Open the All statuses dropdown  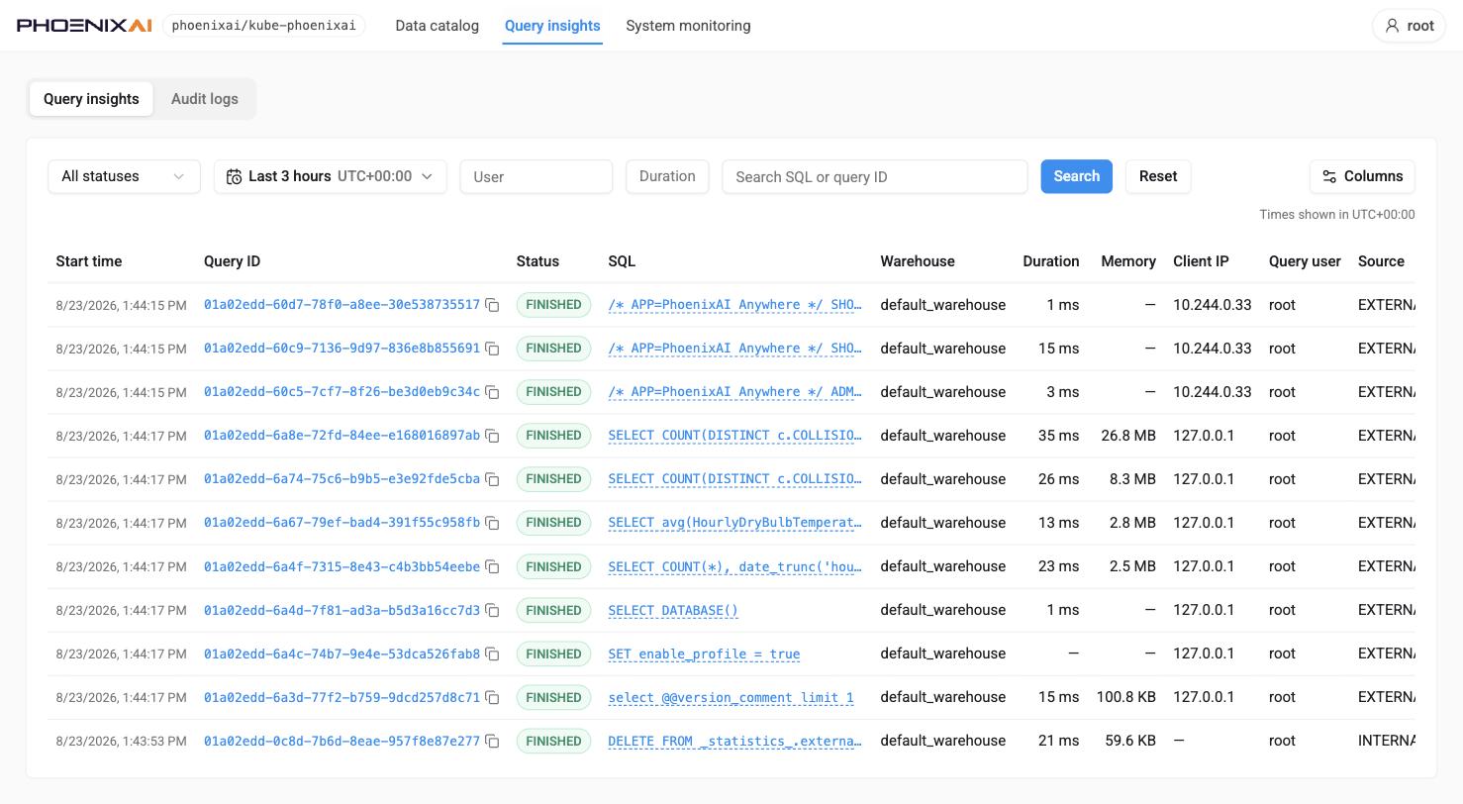click(124, 176)
